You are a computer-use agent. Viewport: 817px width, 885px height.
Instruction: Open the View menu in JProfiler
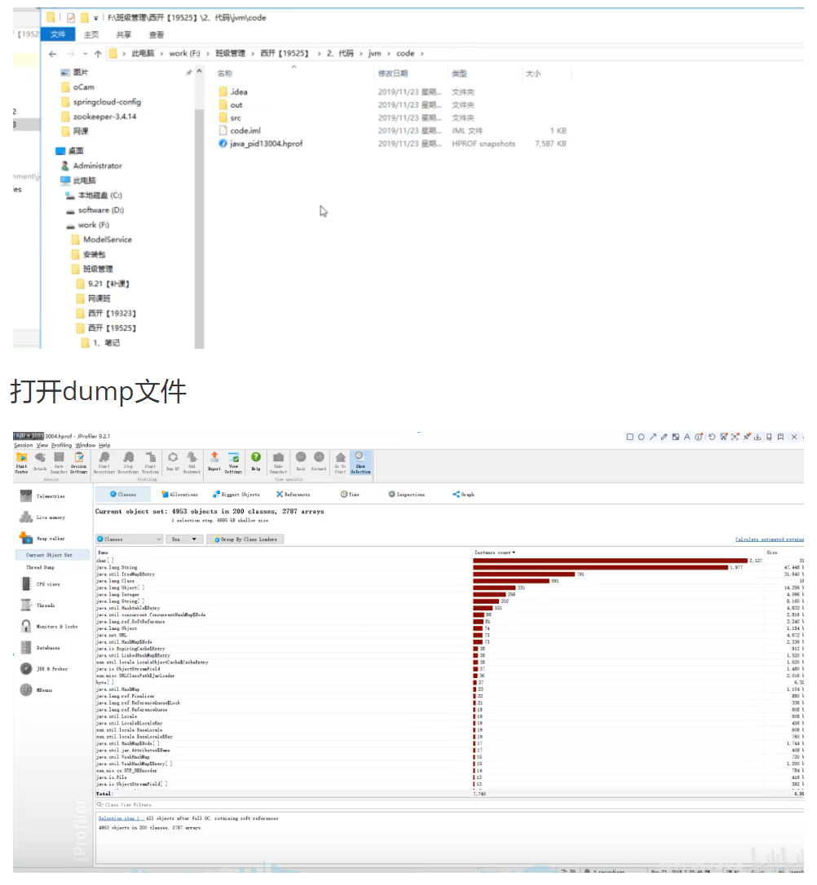click(42, 445)
